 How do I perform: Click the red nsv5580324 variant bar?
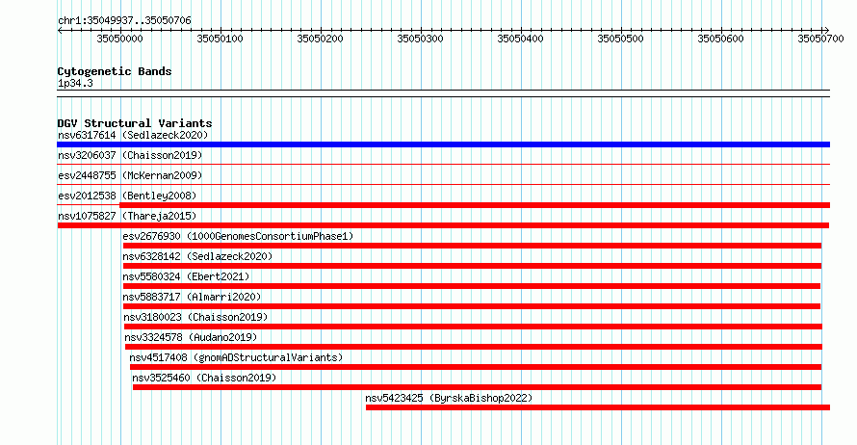[472, 286]
